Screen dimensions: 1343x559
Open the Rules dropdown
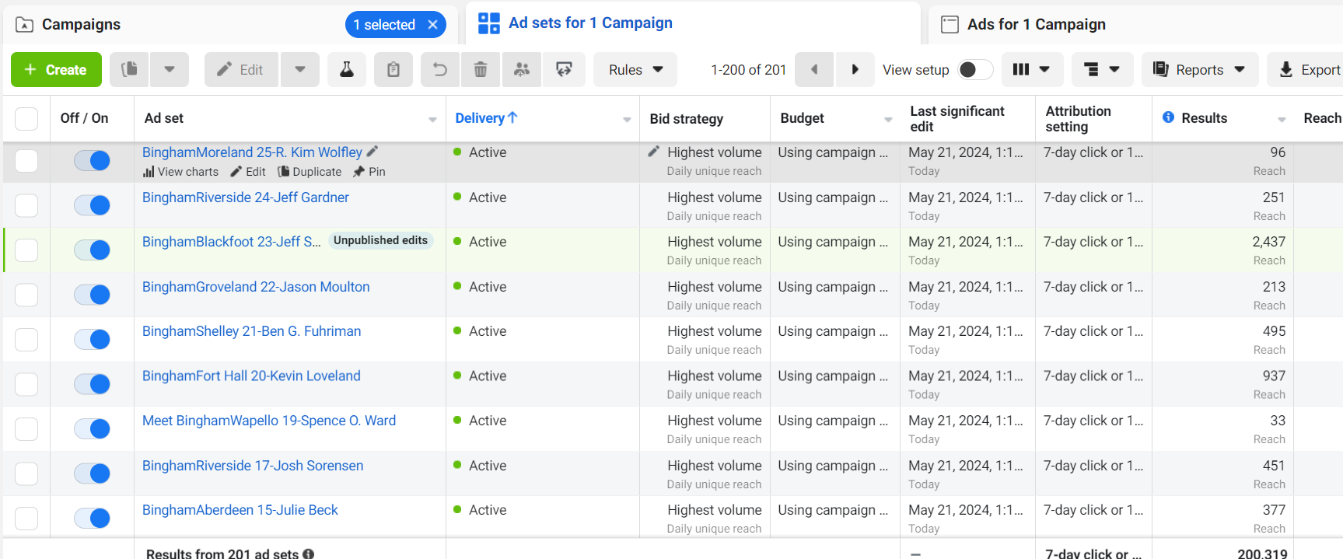tap(635, 70)
